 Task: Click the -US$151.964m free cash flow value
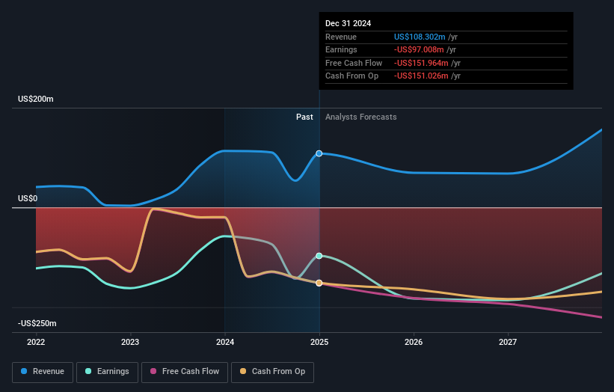(421, 63)
